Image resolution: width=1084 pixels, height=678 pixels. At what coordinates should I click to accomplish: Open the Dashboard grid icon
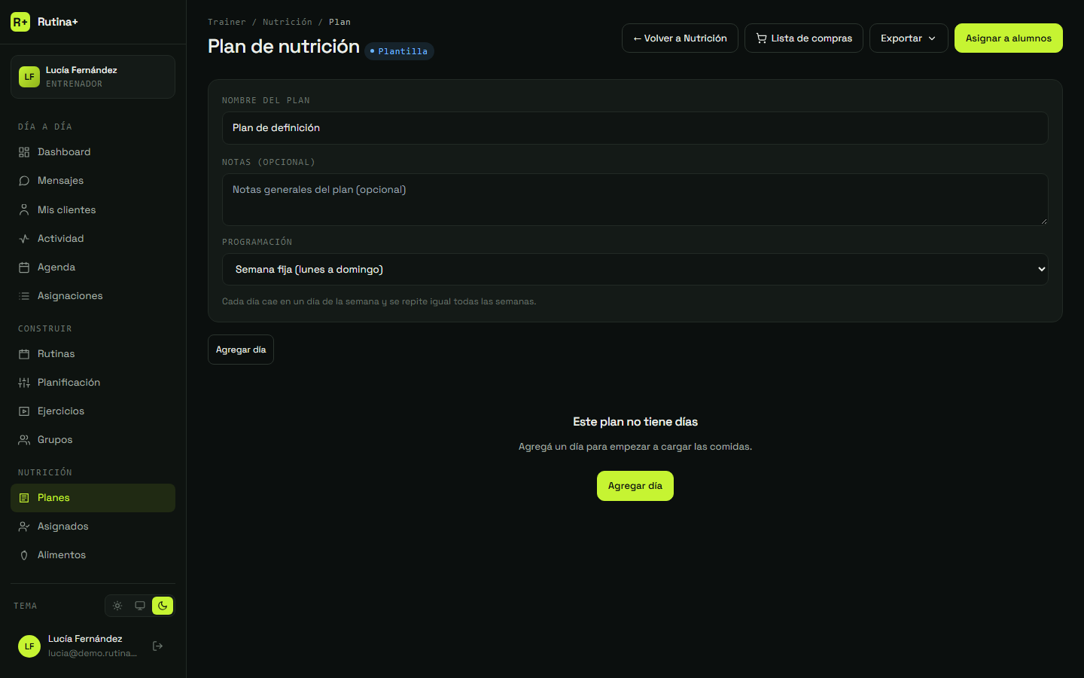(x=24, y=152)
